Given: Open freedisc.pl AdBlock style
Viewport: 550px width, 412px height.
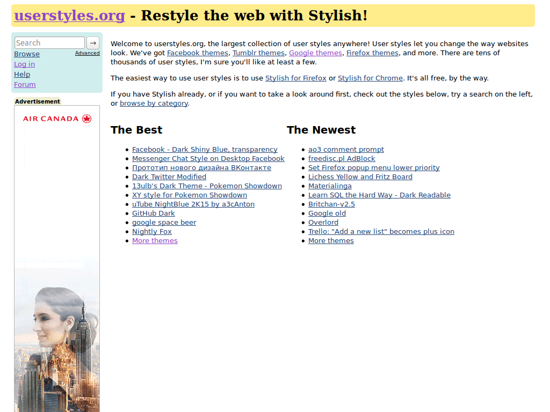Looking at the screenshot, I should coord(342,159).
